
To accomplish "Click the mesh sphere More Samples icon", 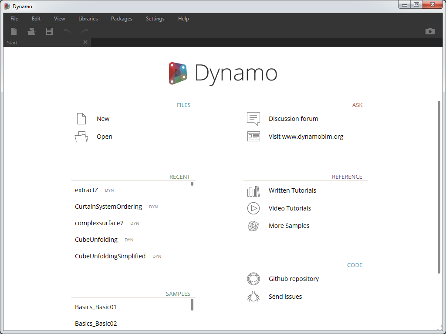I will 253,226.
